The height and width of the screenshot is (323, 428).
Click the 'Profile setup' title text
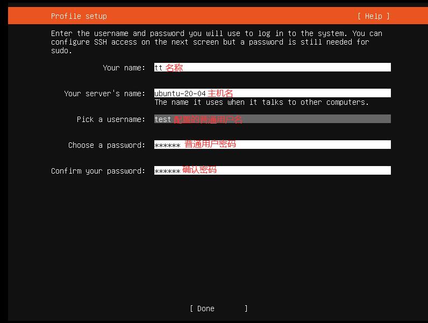coord(79,16)
